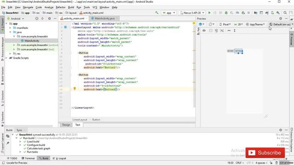Viewport: 294px width, 165px height.
Task: Click the Project Structure folder icon
Action: (255, 13)
